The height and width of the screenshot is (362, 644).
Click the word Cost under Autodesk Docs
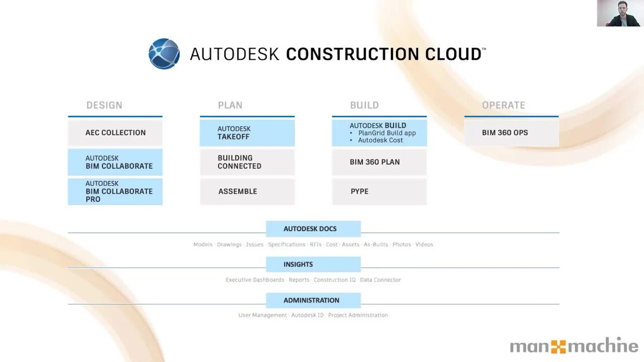pos(332,244)
